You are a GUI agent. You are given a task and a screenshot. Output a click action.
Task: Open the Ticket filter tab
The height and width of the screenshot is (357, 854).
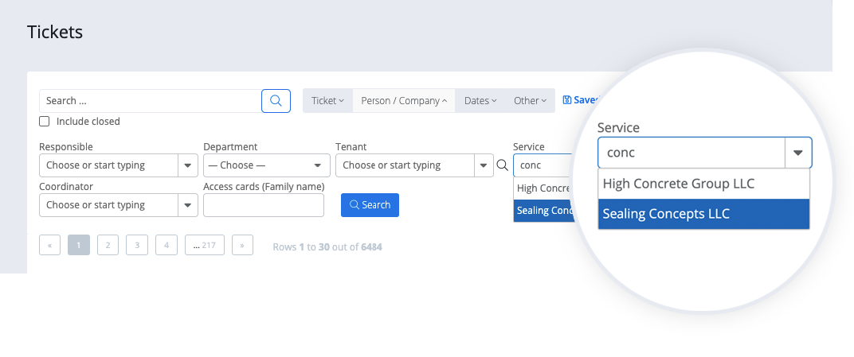pyautogui.click(x=327, y=100)
